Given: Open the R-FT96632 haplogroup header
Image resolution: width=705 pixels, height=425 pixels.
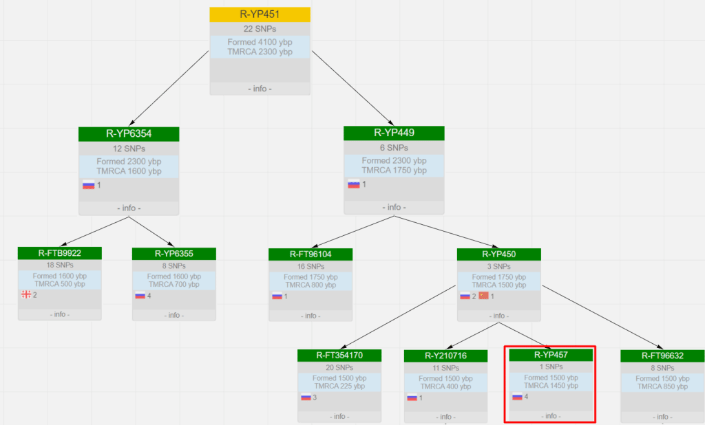Looking at the screenshot, I should [662, 356].
